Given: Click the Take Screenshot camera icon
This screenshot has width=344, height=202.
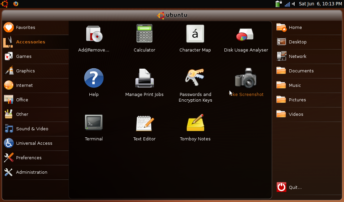Looking at the screenshot, I should coord(246,78).
